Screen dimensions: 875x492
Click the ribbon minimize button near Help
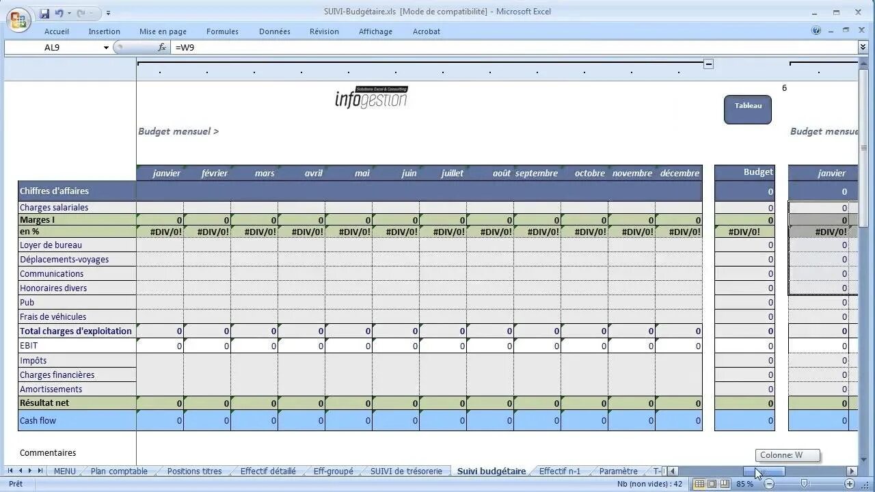831,31
